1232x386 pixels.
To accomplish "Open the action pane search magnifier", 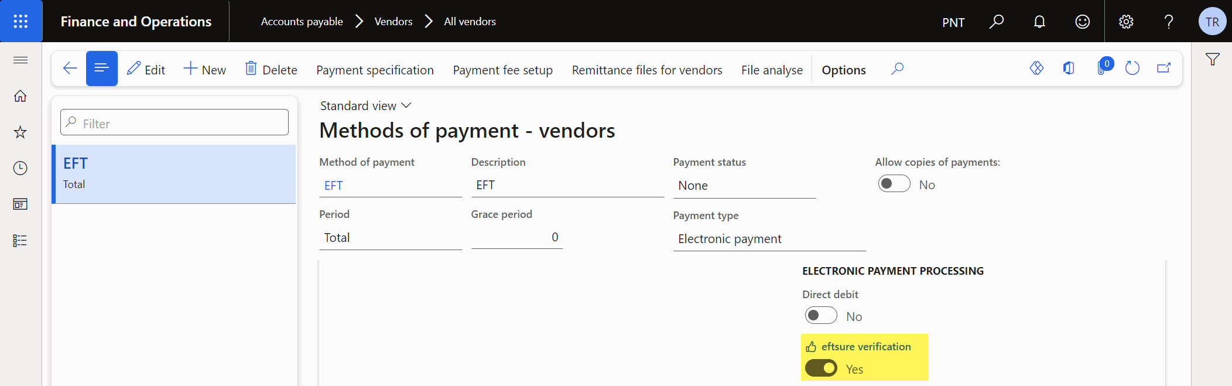I will pyautogui.click(x=897, y=69).
